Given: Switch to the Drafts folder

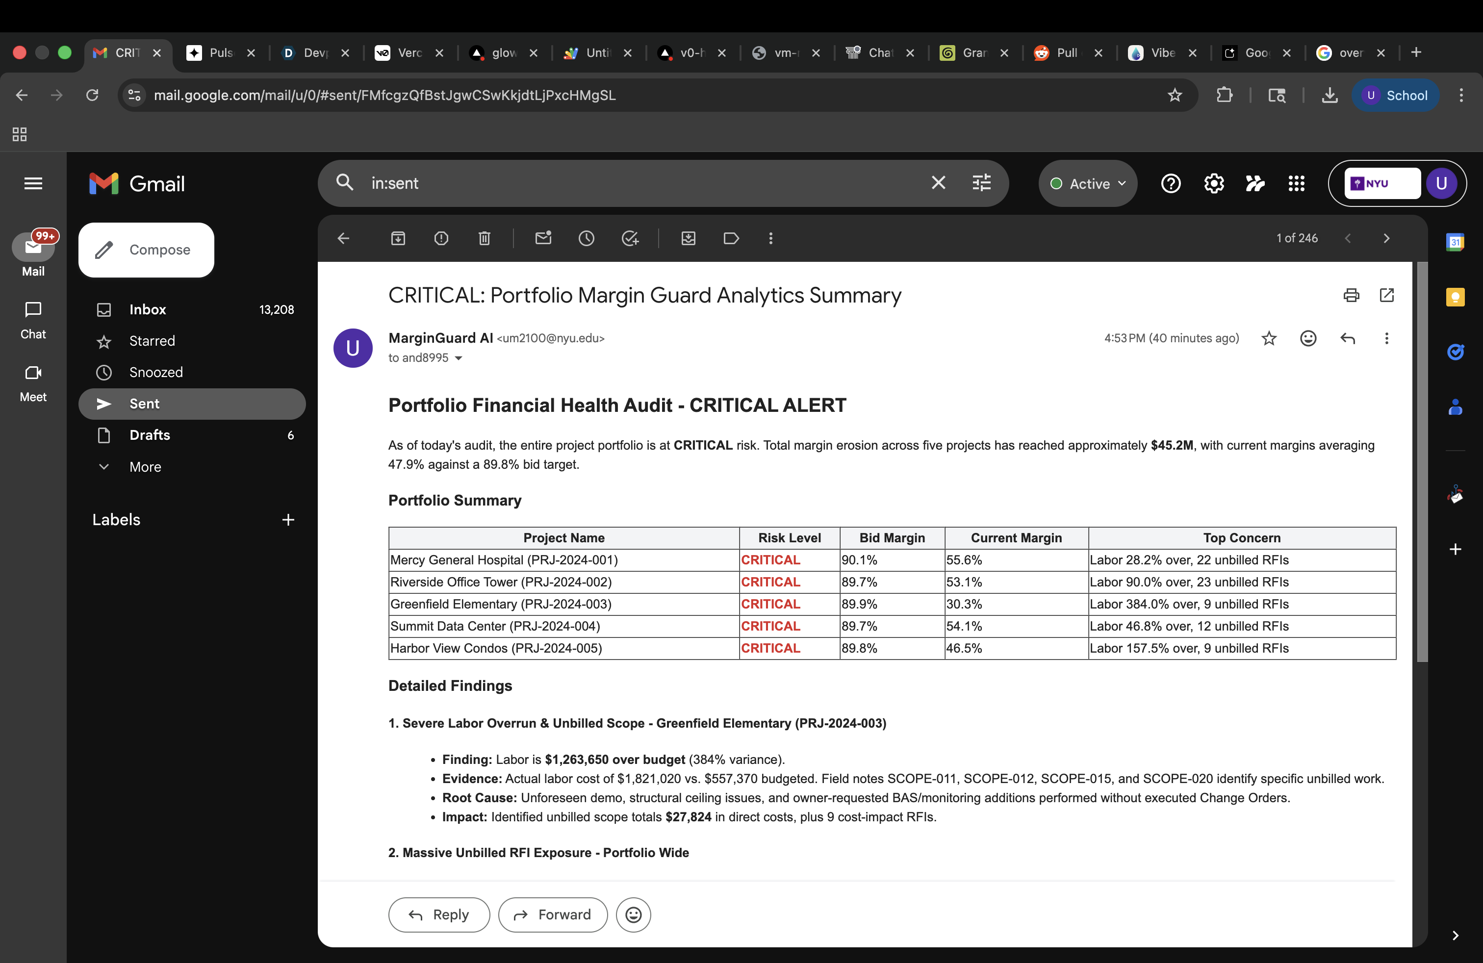Looking at the screenshot, I should tap(150, 435).
